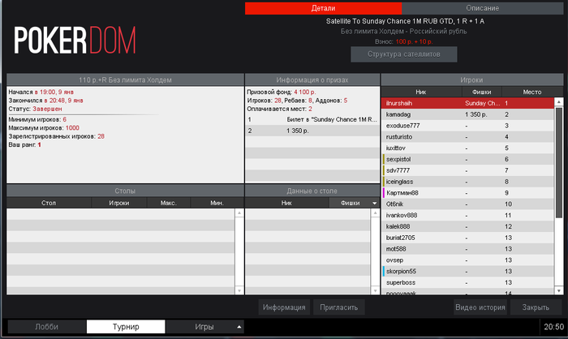
Task: Click the Макс. column header
Action: pos(169,204)
